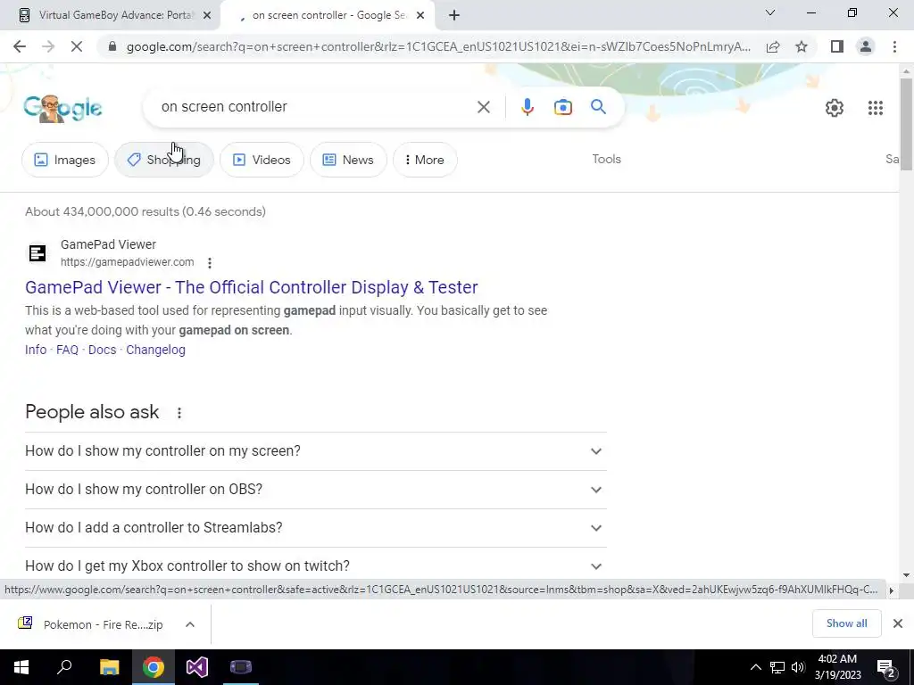The image size is (914, 685).
Task: Open the Changelog sitelink
Action: 155,350
